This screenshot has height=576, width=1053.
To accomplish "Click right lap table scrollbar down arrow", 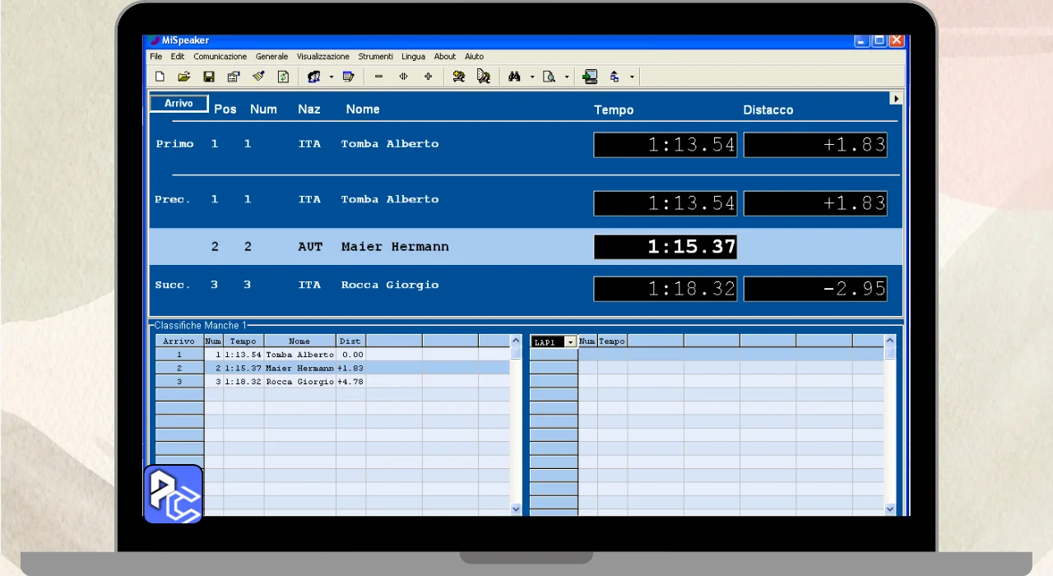I will [890, 509].
